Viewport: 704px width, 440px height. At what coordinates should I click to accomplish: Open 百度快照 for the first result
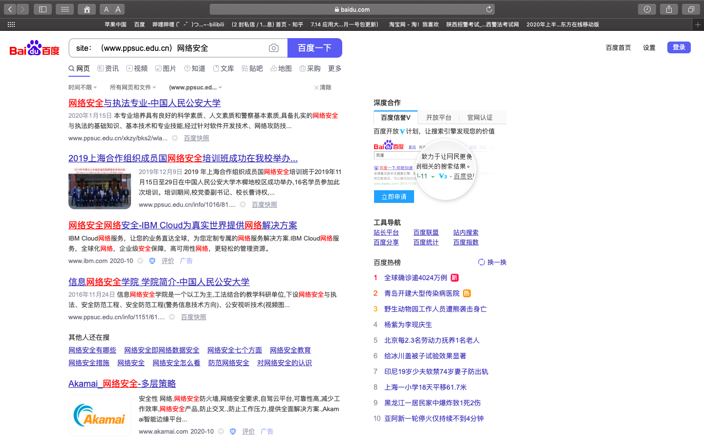[x=197, y=138]
